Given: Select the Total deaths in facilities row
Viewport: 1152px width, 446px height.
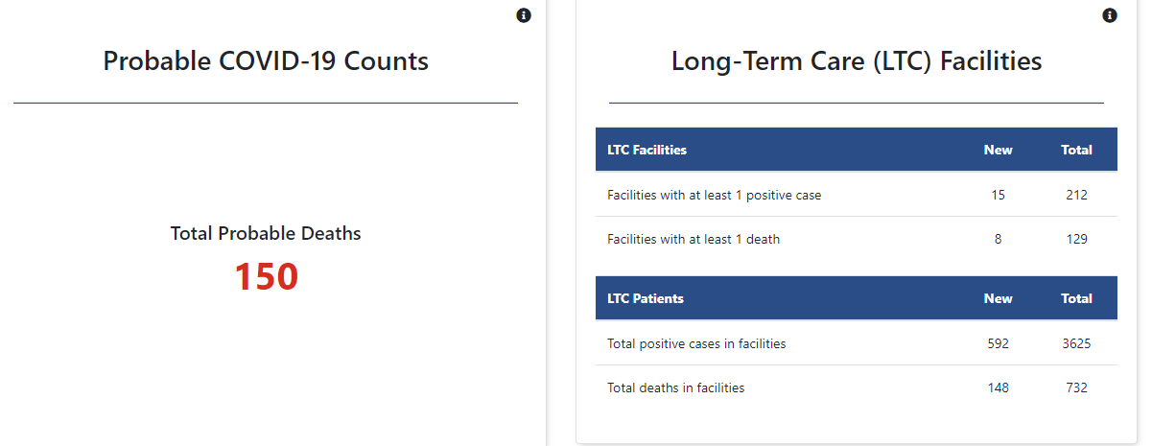Looking at the screenshot, I should pyautogui.click(x=857, y=387).
